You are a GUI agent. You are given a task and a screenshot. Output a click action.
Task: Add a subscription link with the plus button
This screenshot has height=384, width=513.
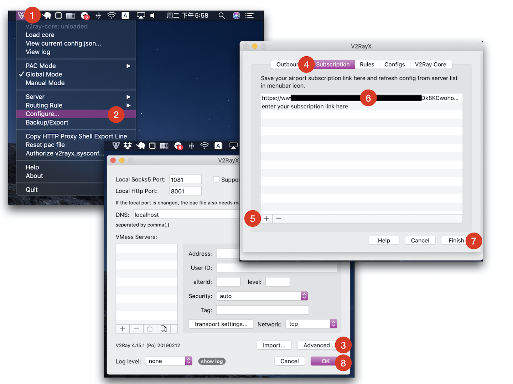tap(266, 219)
